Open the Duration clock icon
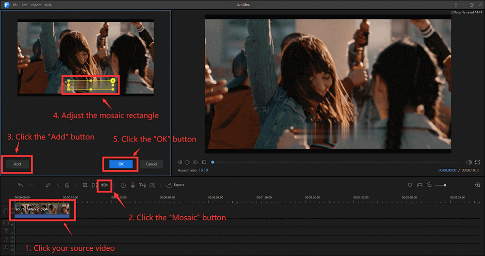The width and height of the screenshot is (485, 256). coord(123,185)
